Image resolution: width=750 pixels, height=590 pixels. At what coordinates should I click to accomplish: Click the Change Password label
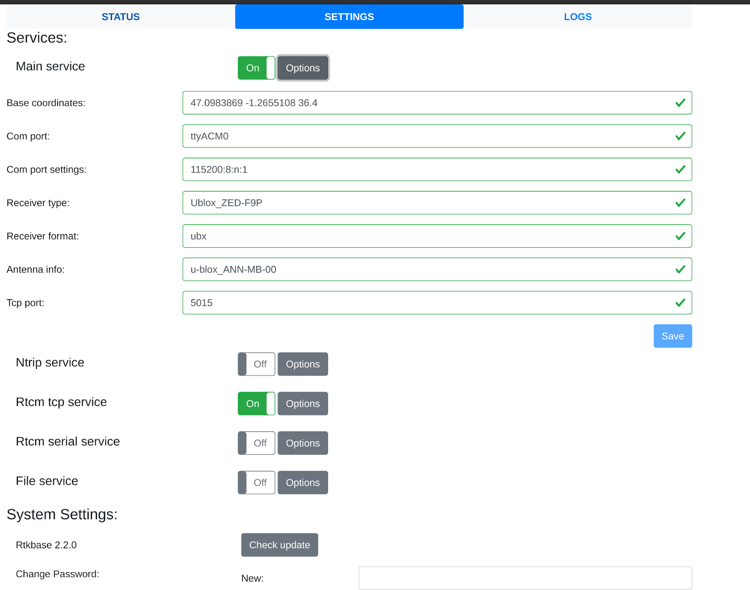pyautogui.click(x=57, y=574)
